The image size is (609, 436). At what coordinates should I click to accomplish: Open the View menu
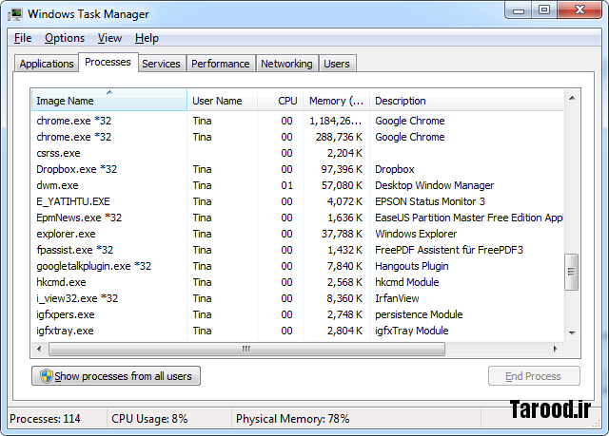coord(109,38)
